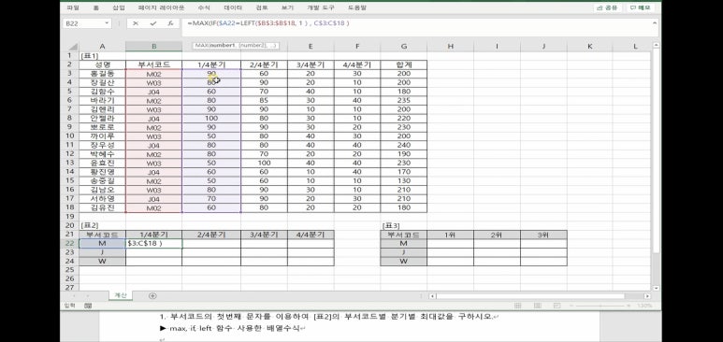
Task: Select column G header
Action: 403,47
